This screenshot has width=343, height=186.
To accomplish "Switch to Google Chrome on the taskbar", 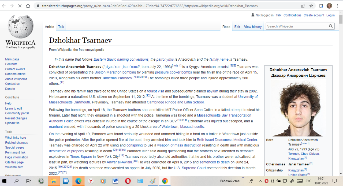I will (165, 181).
